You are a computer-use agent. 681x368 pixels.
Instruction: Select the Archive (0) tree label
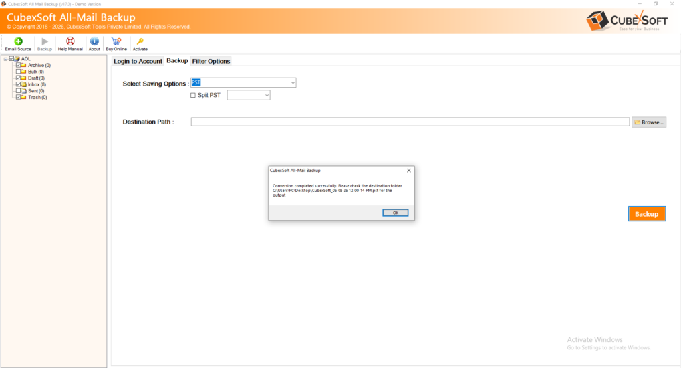[39, 66]
